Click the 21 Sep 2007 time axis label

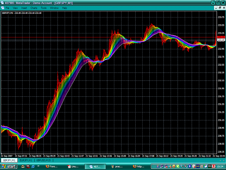(7, 156)
